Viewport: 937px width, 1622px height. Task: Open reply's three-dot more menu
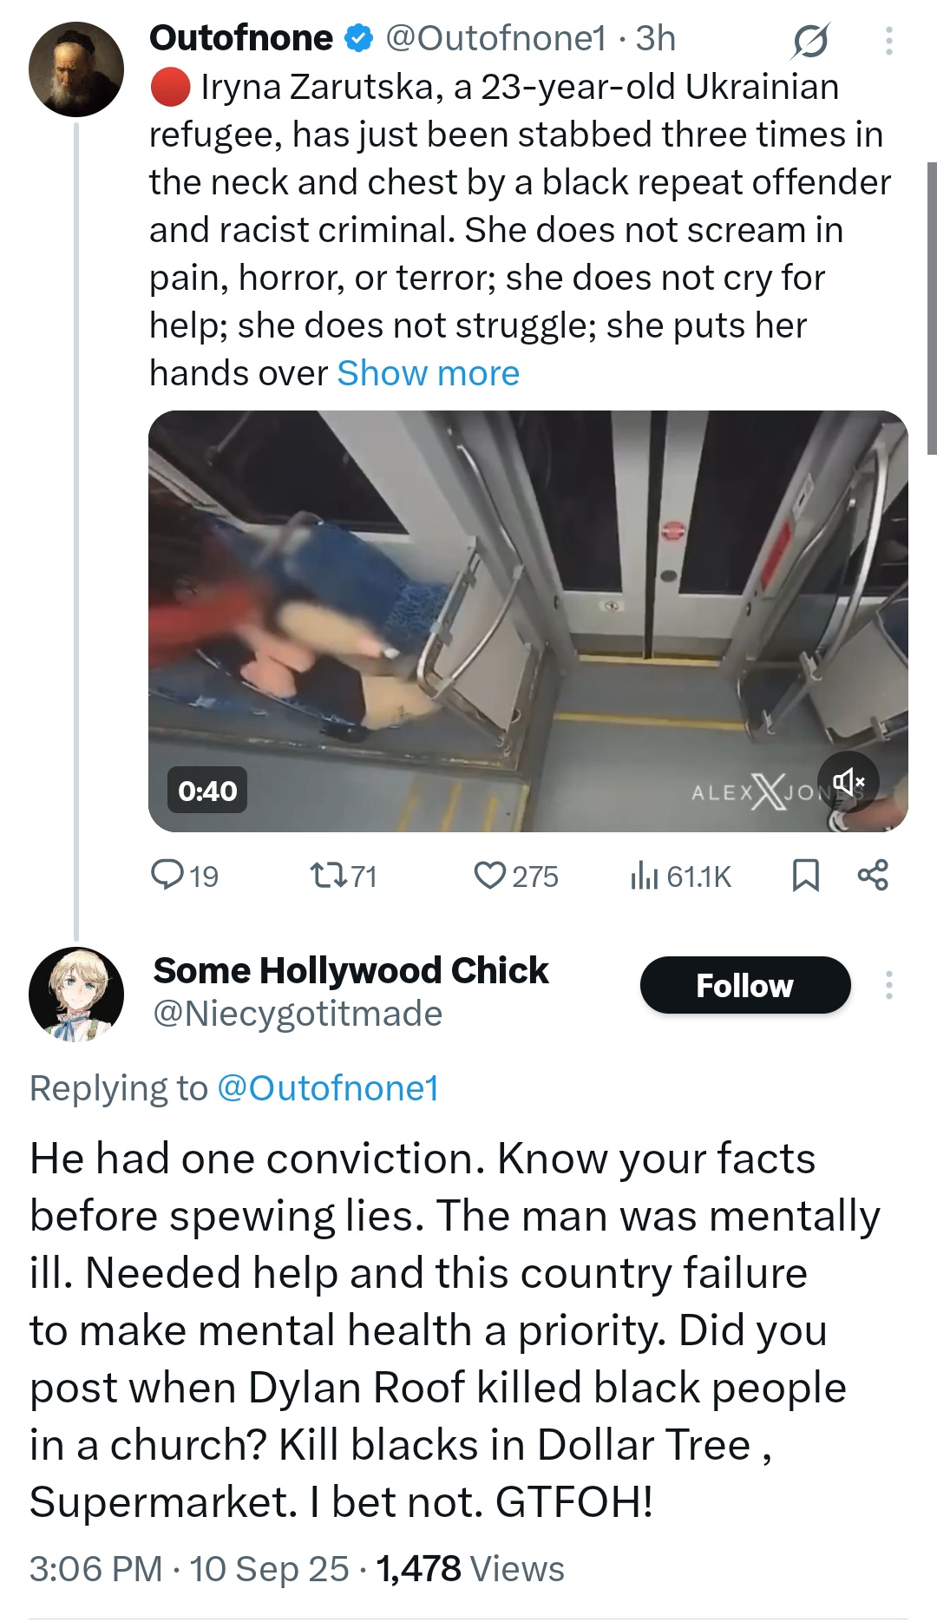pos(888,985)
